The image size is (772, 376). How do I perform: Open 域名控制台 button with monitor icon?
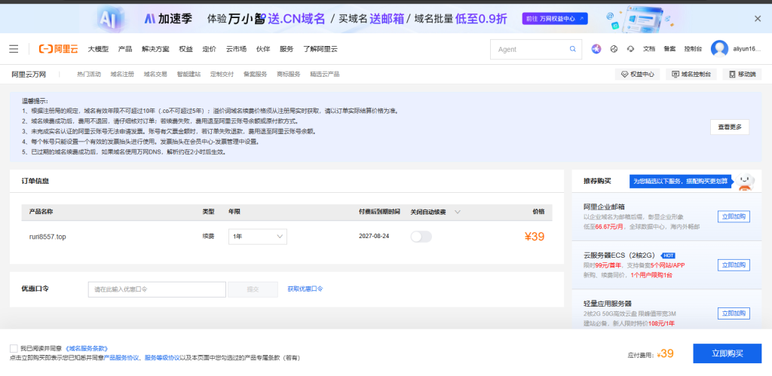[691, 75]
